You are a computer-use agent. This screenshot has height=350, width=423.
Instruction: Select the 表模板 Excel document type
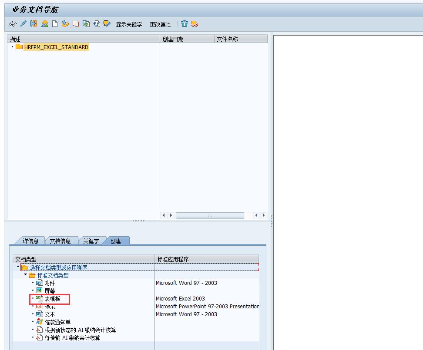[x=52, y=299]
